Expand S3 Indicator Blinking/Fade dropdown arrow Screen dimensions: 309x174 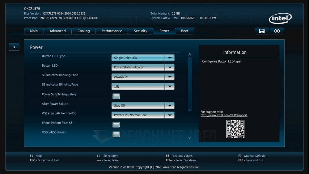point(170,86)
